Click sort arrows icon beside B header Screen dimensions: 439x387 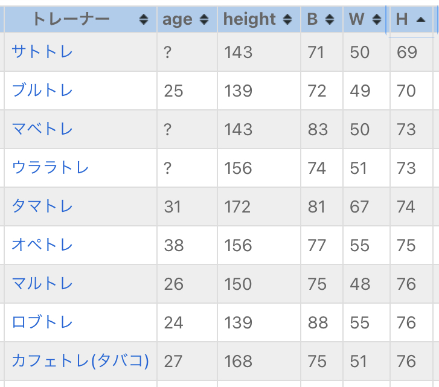point(330,20)
